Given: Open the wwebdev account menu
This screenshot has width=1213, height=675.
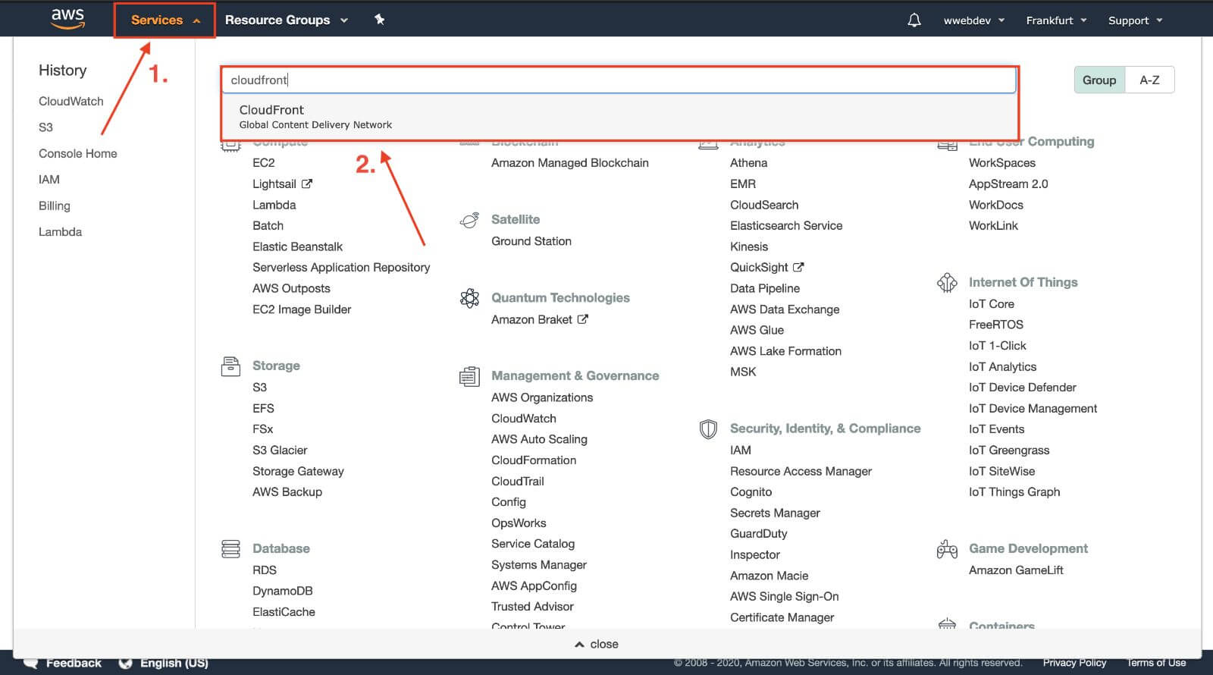Looking at the screenshot, I should pyautogui.click(x=974, y=20).
